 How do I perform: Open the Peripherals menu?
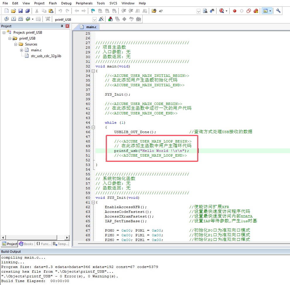(84, 3)
